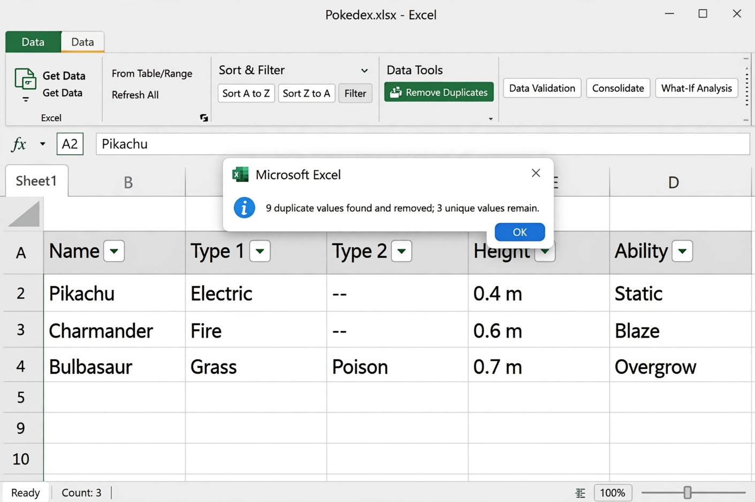The height and width of the screenshot is (502, 755).
Task: Close the Microsoft Excel dialog
Action: tap(536, 173)
